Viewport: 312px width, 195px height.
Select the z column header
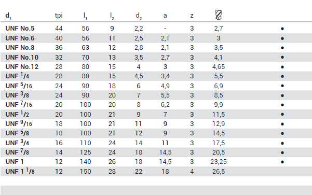(192, 16)
